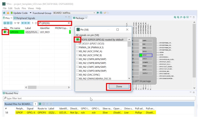Clear the GPIOF6 search filter

point(69,23)
